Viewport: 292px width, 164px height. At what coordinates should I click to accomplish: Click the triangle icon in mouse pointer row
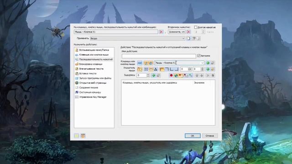coord(156,69)
